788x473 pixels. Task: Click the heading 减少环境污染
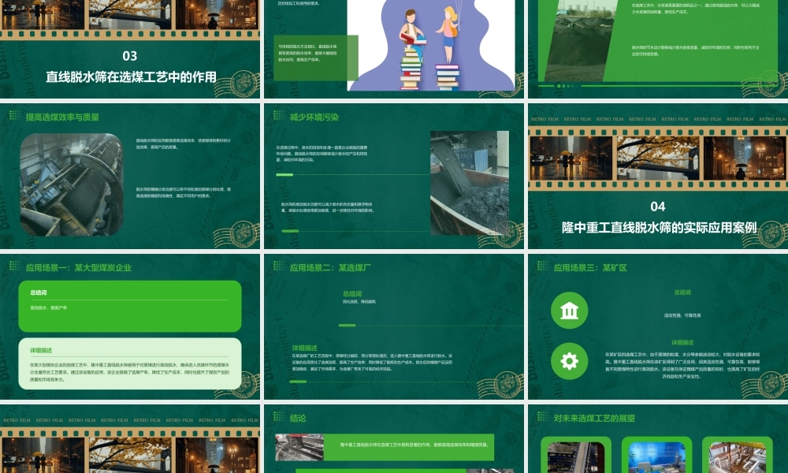coord(314,117)
